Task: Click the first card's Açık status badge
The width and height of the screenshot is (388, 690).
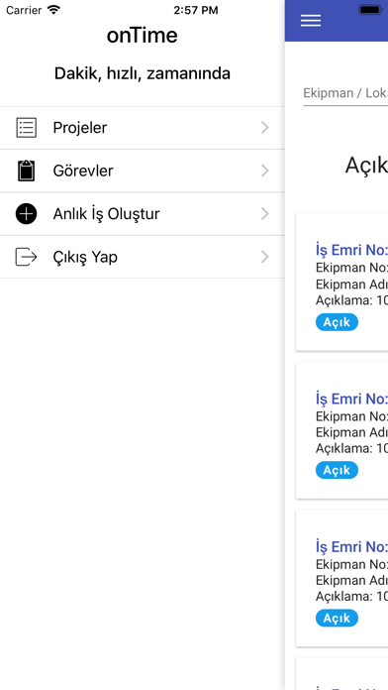Action: 338,322
